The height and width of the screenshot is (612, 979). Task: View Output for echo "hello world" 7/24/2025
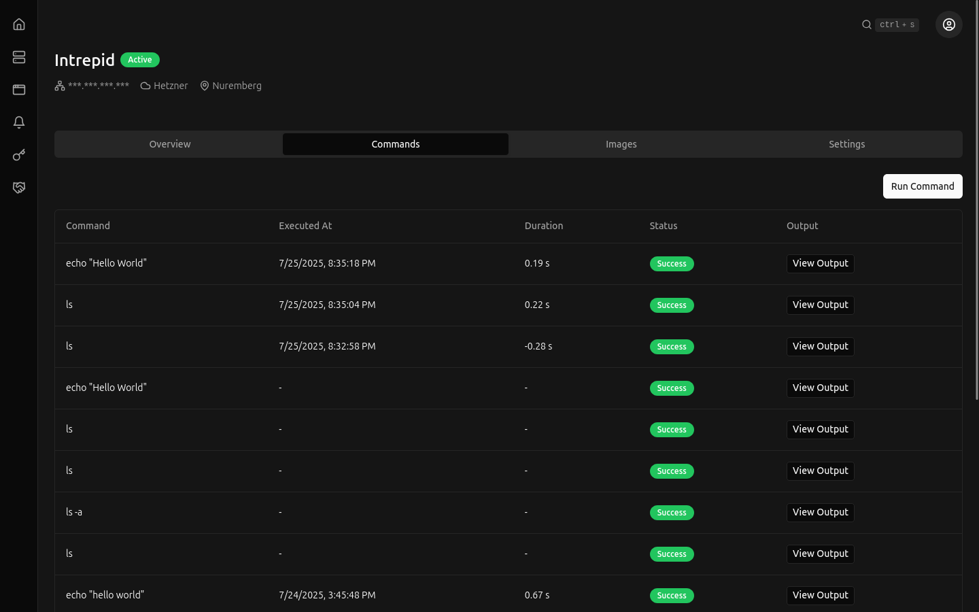[821, 596]
